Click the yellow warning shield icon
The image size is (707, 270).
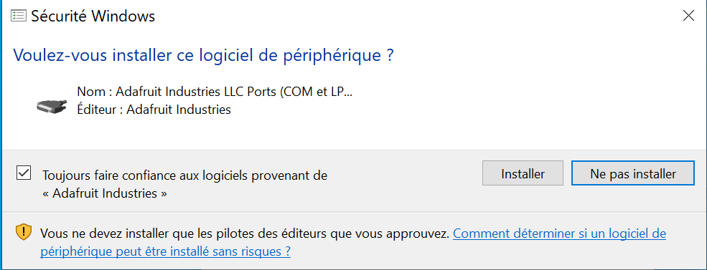click(x=24, y=232)
